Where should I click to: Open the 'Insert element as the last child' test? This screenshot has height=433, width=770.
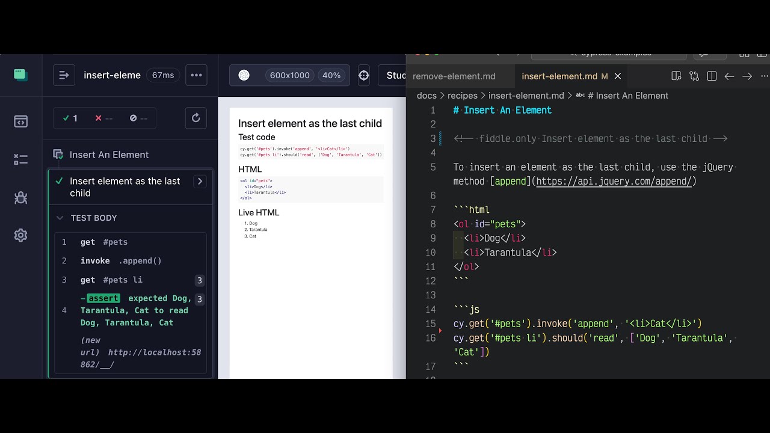125,187
